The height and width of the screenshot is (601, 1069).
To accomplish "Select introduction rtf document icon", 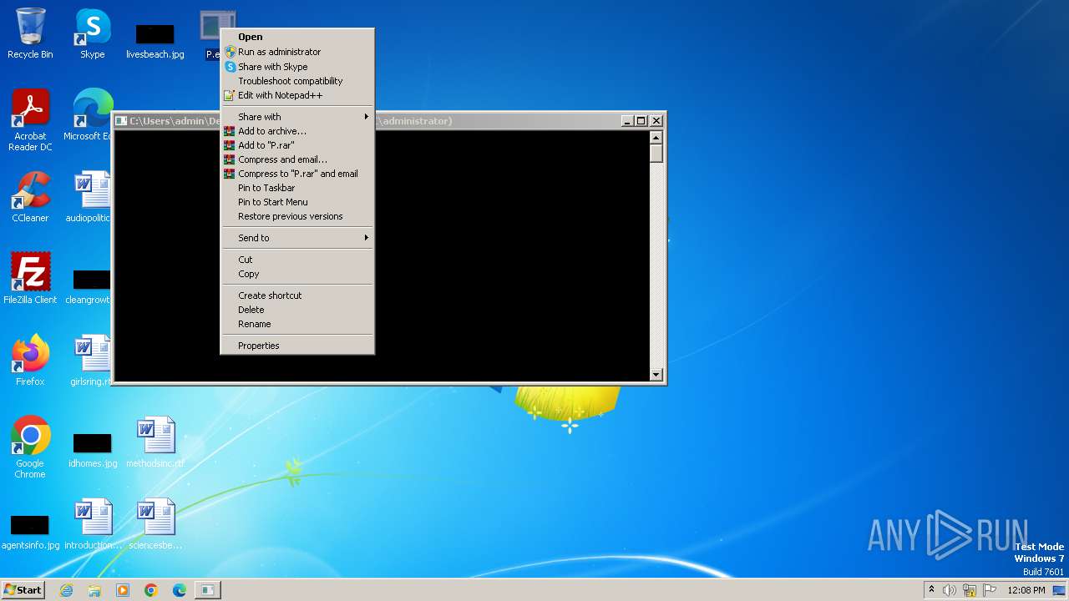I will [x=93, y=524].
